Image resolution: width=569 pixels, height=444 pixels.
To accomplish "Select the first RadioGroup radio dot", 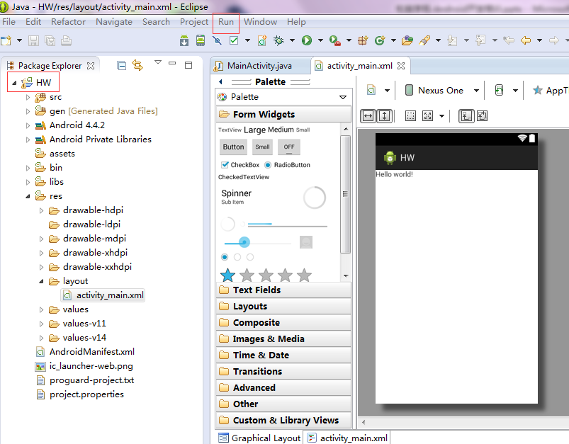I will 225,257.
